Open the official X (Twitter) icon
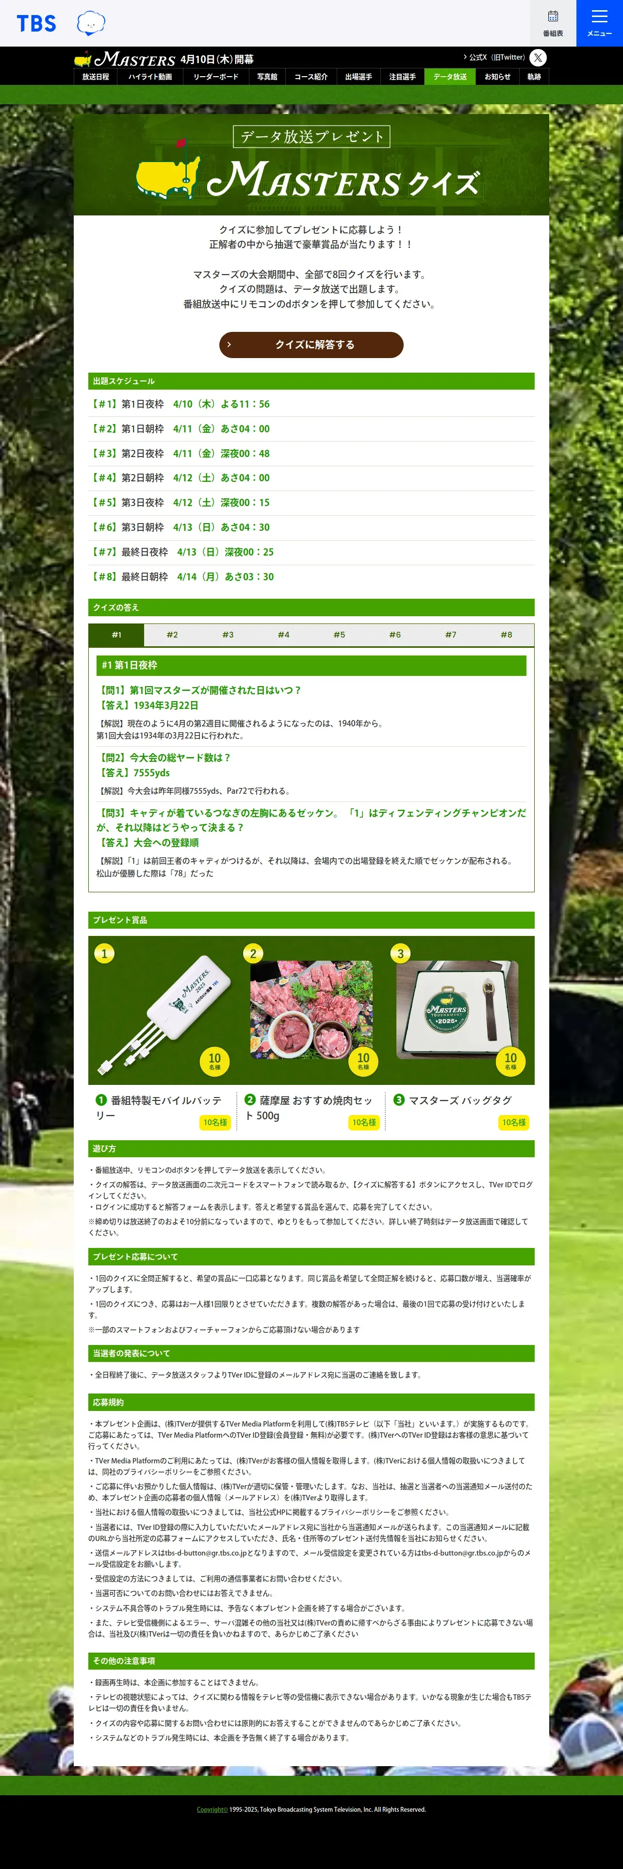The image size is (623, 1869). click(538, 57)
